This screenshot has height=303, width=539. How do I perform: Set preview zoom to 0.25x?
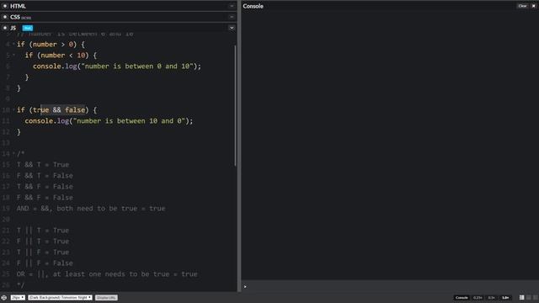pyautogui.click(x=478, y=297)
